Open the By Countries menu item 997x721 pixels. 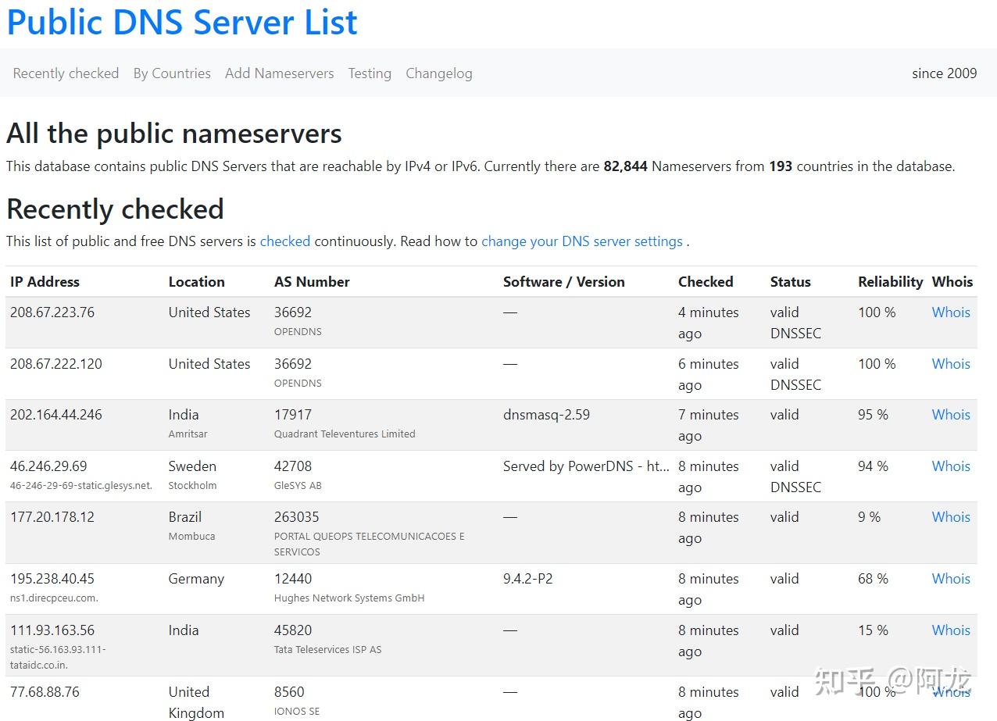(172, 73)
